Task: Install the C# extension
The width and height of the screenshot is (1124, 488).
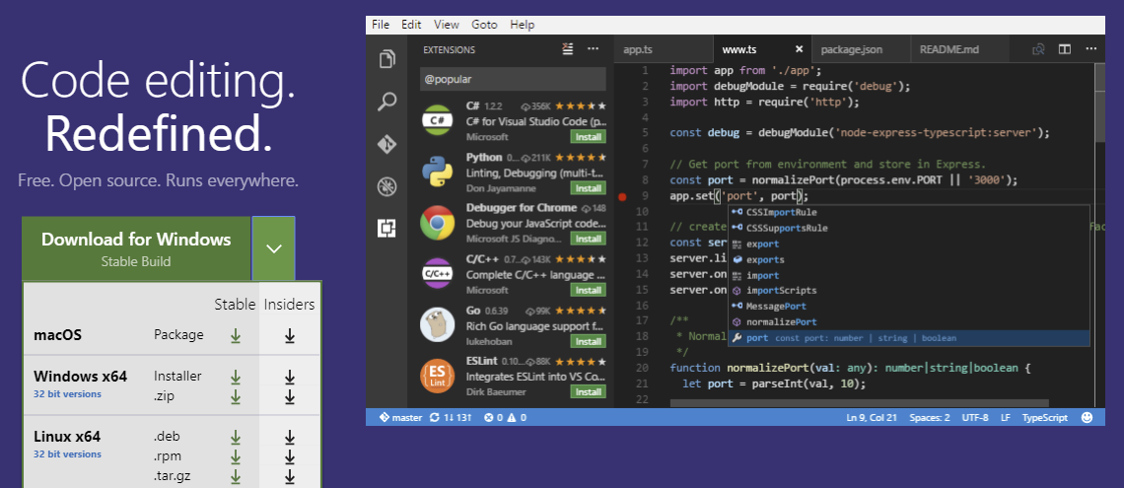Action: click(x=588, y=137)
